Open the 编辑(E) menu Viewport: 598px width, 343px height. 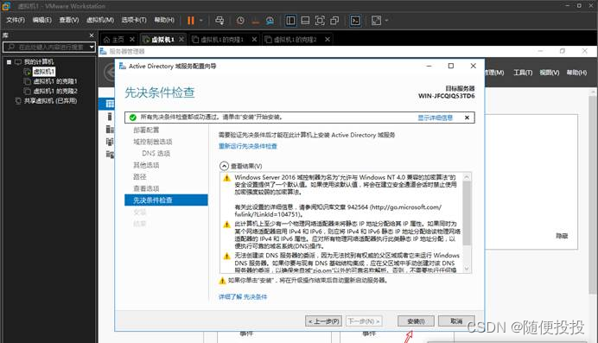42,20
